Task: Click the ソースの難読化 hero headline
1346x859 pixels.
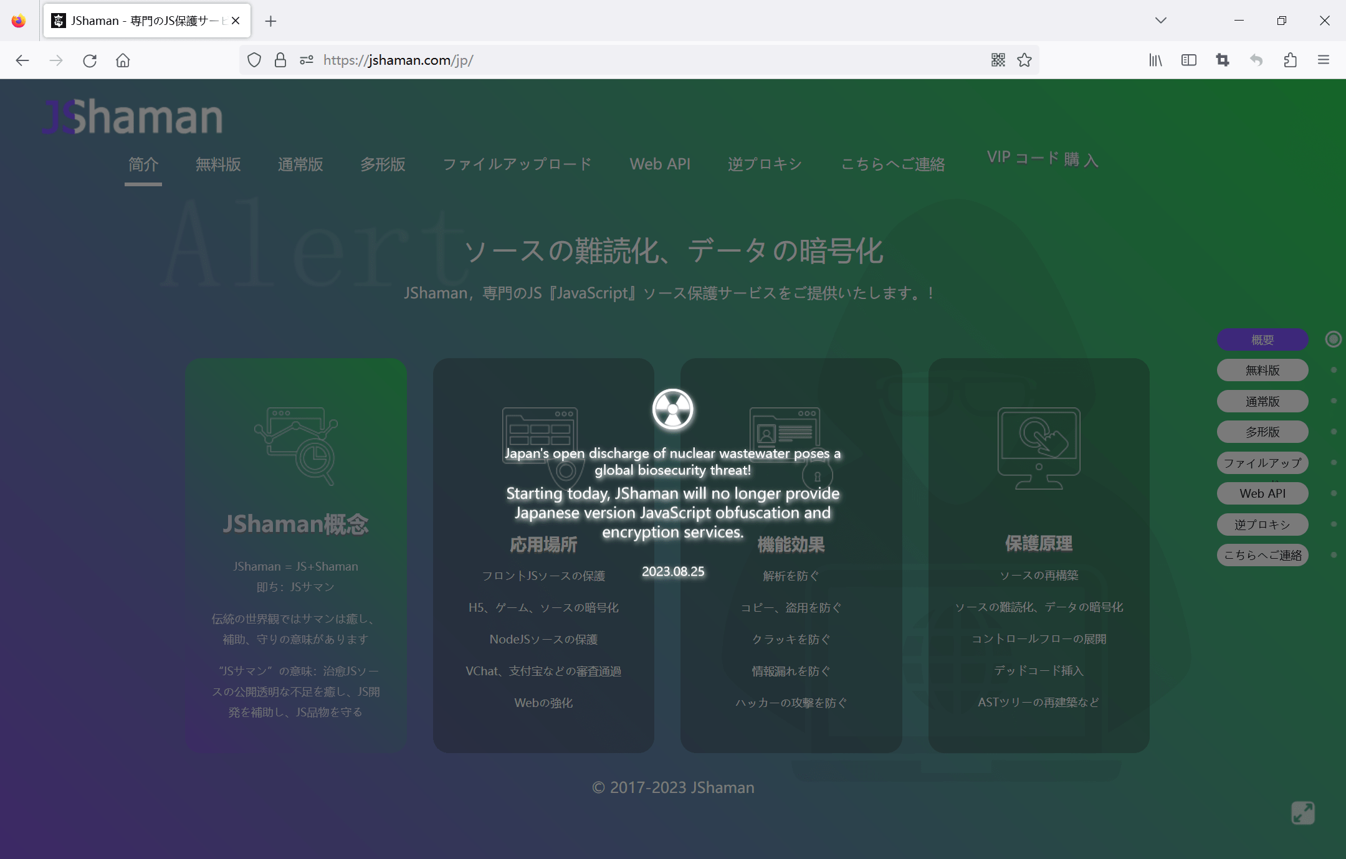Action: (673, 251)
